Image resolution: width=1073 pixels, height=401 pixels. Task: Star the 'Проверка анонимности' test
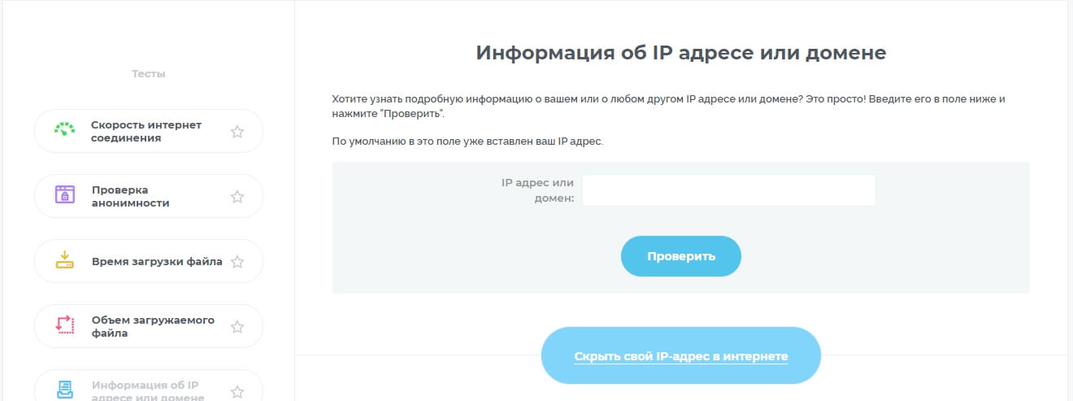237,196
